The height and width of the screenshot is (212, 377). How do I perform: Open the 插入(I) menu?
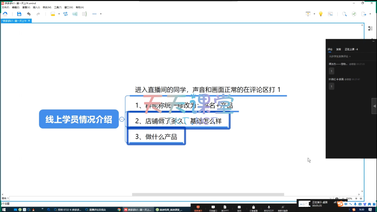pos(36,7)
